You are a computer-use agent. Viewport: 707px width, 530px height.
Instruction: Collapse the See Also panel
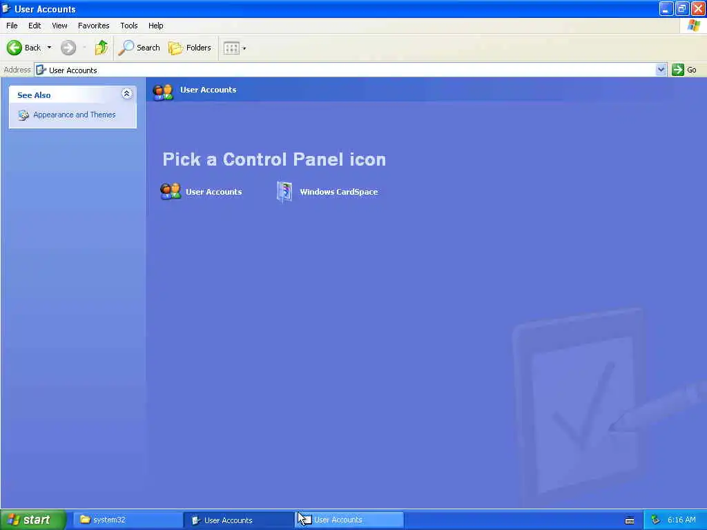pos(127,94)
